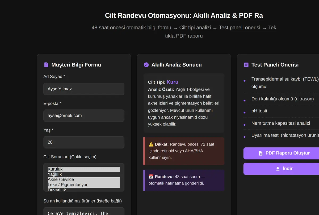Viewport: 319px width, 215px height.
Task: Click the E-posta * label
Action: [x=52, y=103]
